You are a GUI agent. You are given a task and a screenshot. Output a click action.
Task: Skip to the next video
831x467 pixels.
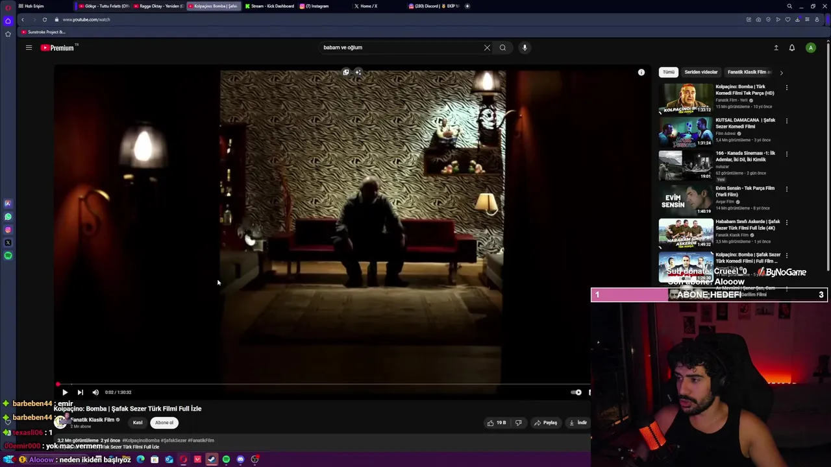80,392
